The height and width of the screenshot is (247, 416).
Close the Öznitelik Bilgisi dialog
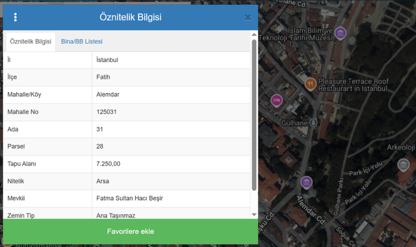click(x=248, y=18)
